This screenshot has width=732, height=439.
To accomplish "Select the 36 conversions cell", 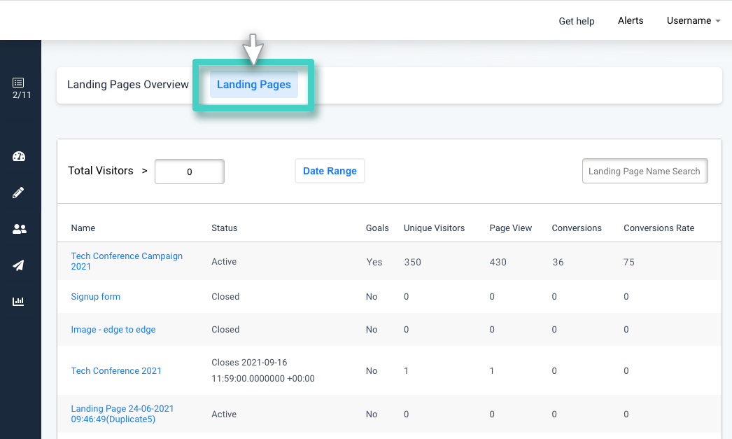I will [x=558, y=262].
